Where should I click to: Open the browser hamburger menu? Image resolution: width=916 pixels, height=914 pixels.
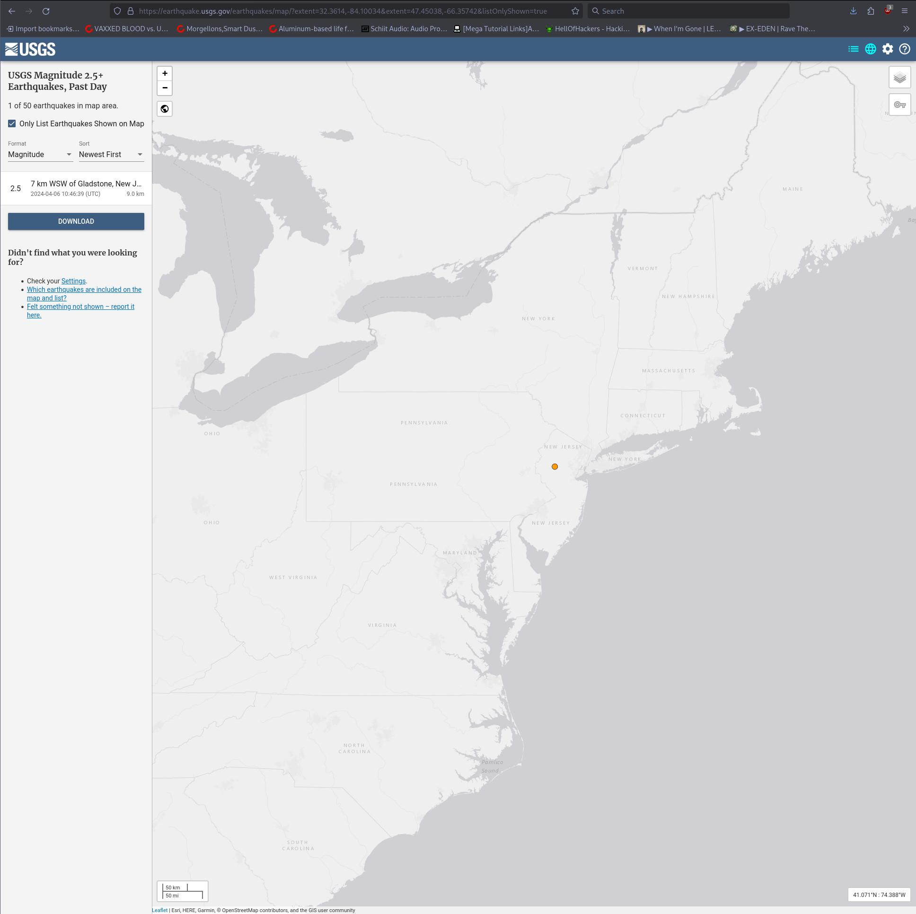pos(905,11)
